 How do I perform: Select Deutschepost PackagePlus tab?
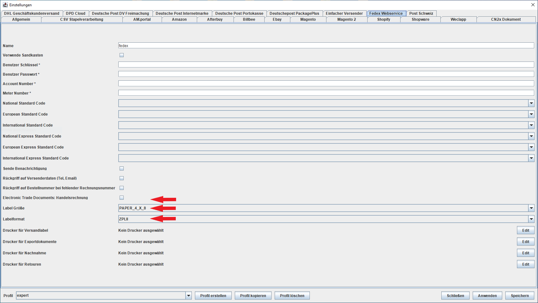click(294, 14)
